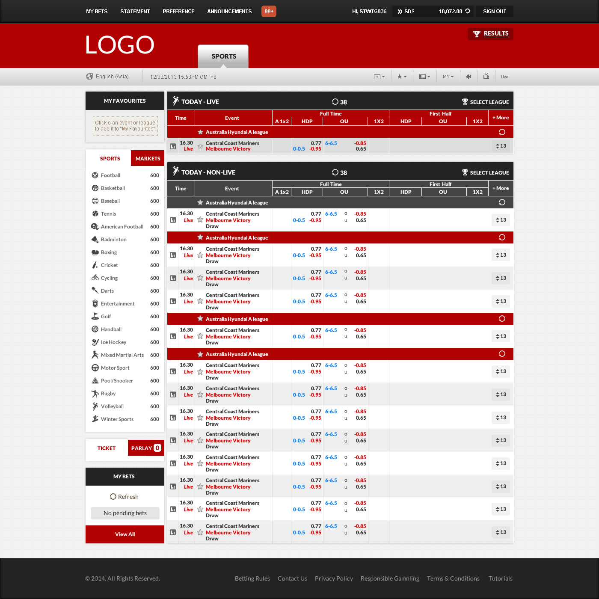Switch to the Parlay tab
This screenshot has width=599, height=599.
click(146, 448)
